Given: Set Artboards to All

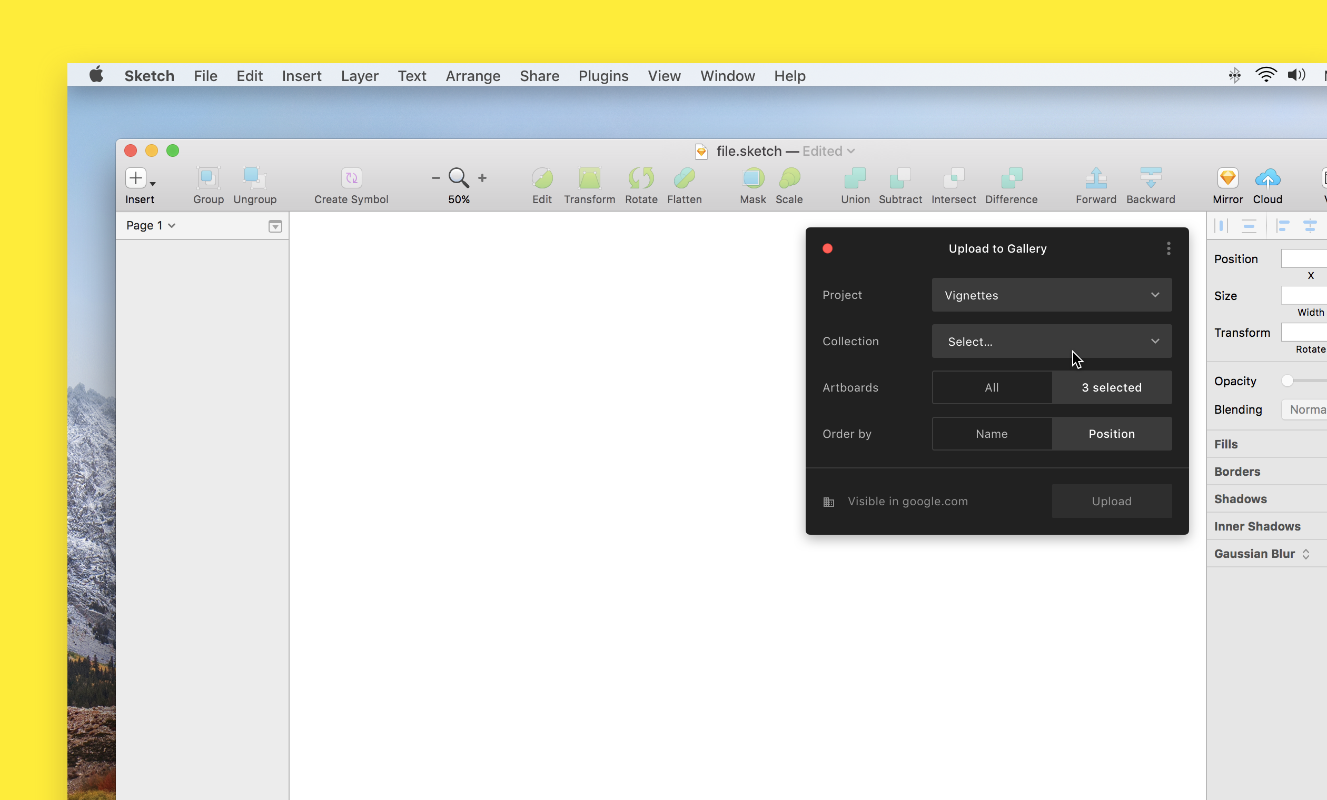Looking at the screenshot, I should pos(992,387).
